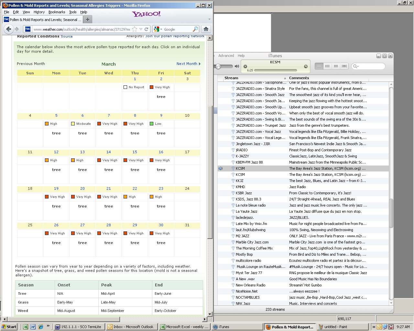
Task: Click the Firefox address bar URL
Action: (82, 29)
